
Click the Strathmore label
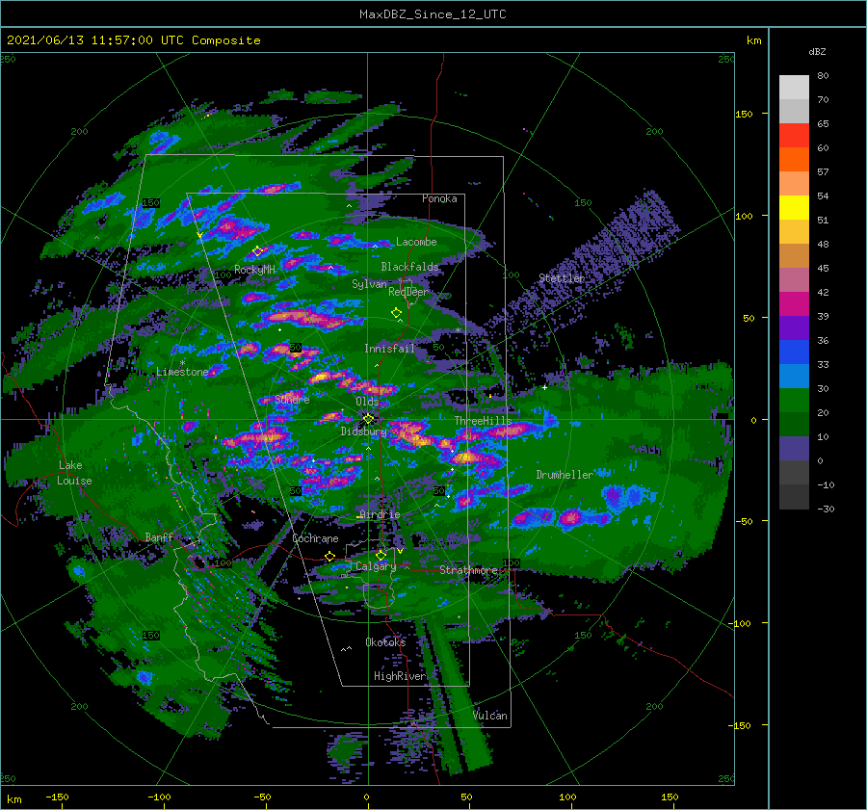click(x=468, y=570)
